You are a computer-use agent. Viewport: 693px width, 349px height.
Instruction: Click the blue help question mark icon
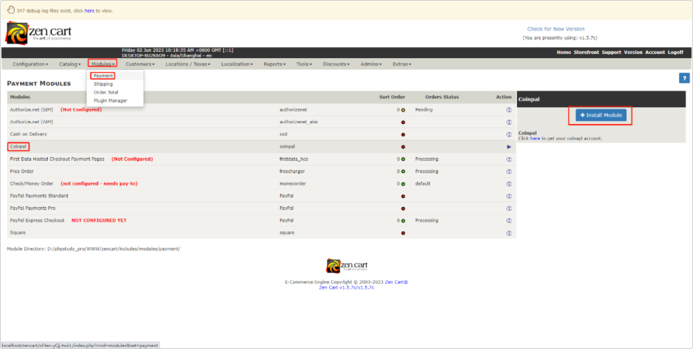click(x=684, y=78)
